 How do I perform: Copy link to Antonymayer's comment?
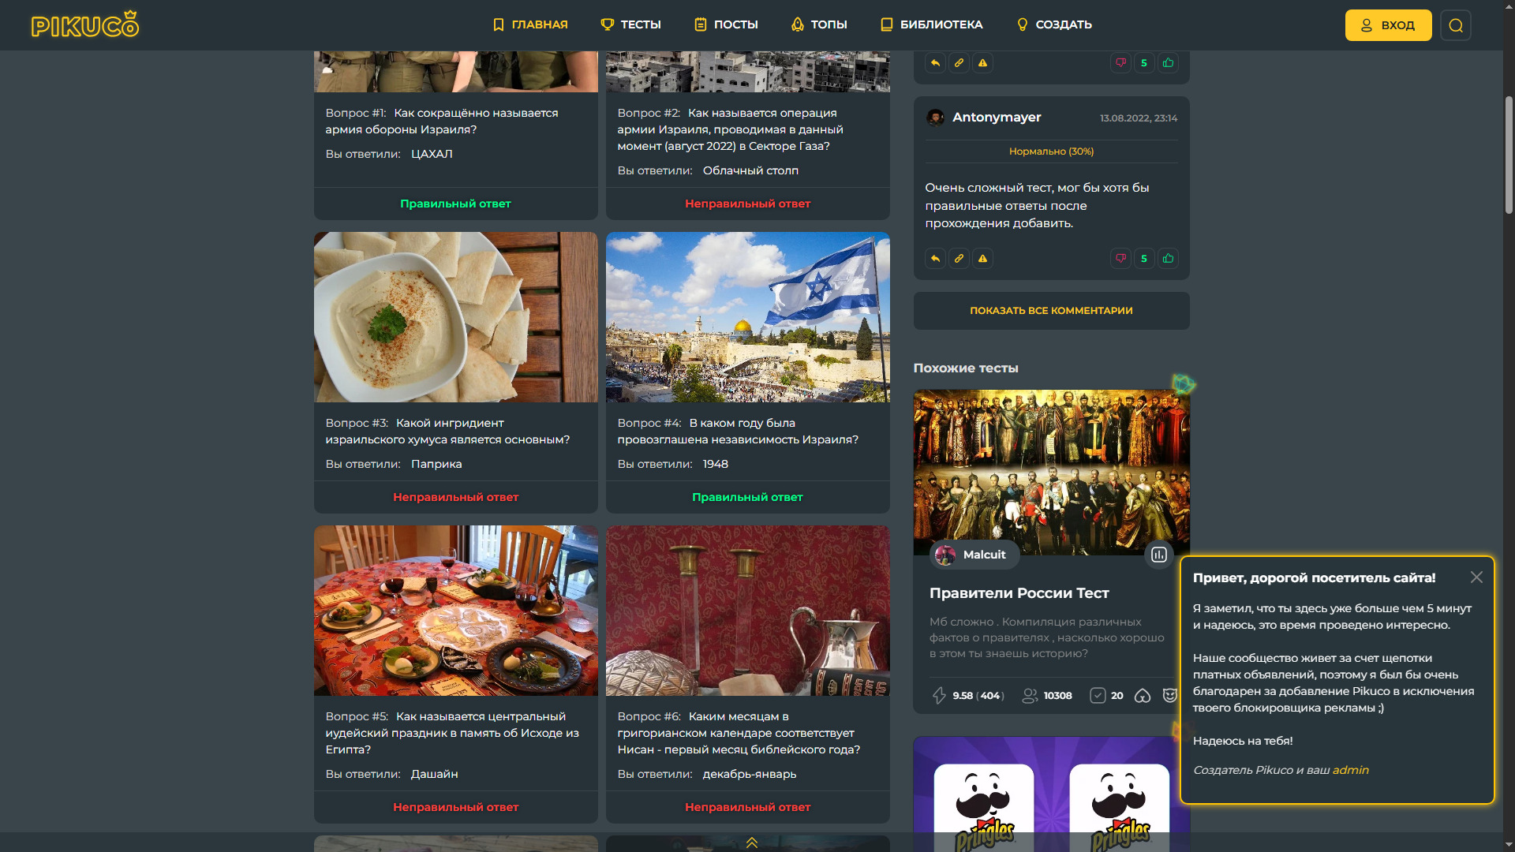959,259
